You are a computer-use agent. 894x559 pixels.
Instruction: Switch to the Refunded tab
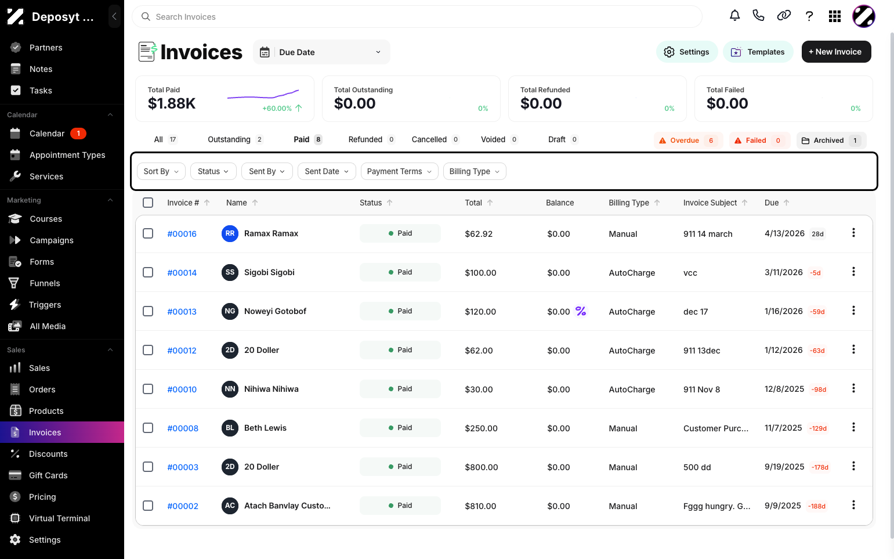371,139
